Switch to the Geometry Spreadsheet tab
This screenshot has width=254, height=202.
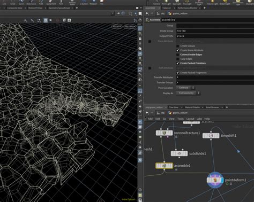tap(59, 8)
